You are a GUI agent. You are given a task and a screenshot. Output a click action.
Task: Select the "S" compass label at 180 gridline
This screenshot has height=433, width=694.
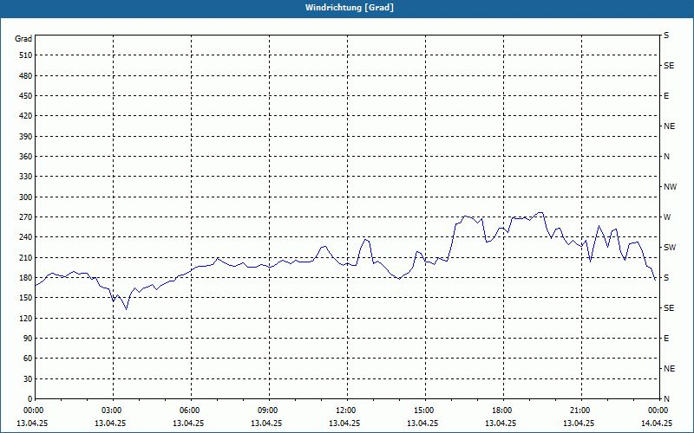pos(666,278)
